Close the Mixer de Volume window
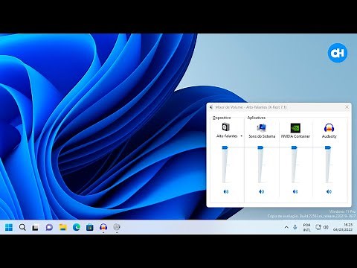Viewport: 357px width, 268px height. [x=347, y=107]
